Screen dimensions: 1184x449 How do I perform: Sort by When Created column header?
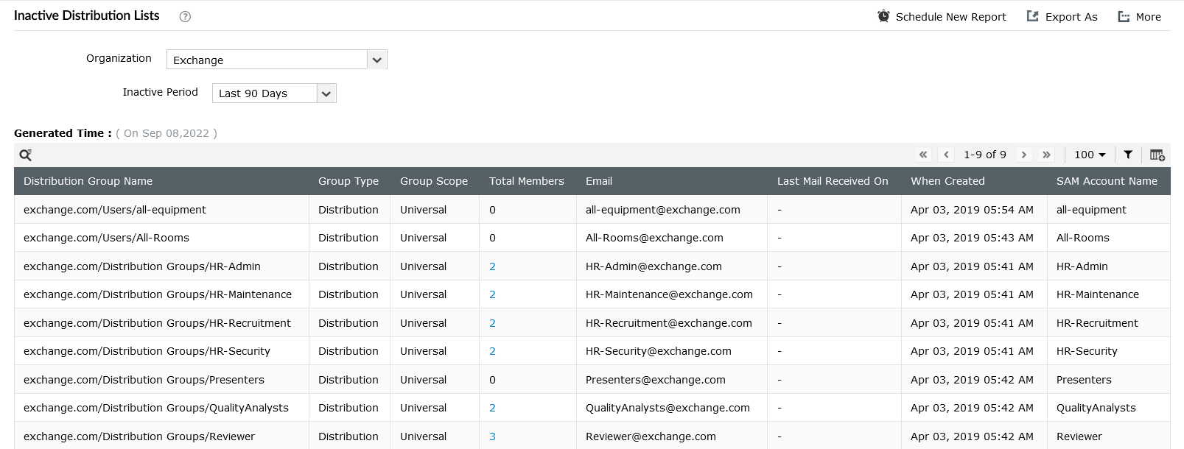point(947,181)
